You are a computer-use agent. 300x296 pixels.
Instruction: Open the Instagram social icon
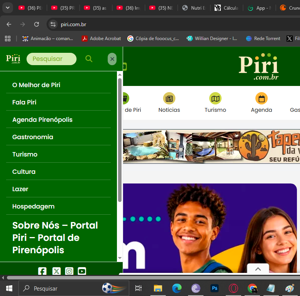click(69, 271)
